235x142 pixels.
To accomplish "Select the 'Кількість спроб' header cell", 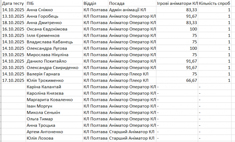I will 215,3.
